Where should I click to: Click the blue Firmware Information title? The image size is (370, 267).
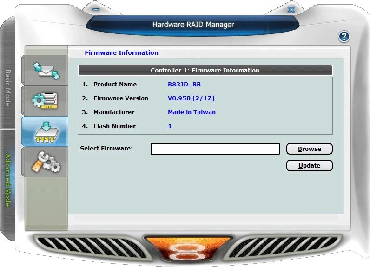[x=121, y=52]
